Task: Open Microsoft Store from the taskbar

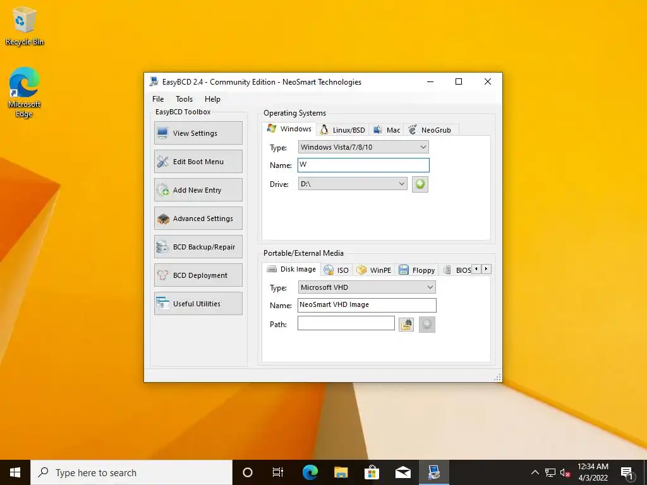Action: [x=372, y=472]
